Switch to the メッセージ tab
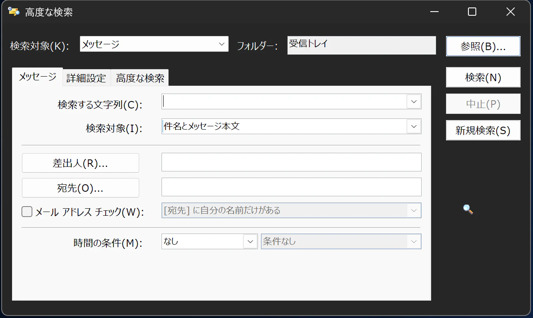This screenshot has width=533, height=318. (x=38, y=77)
